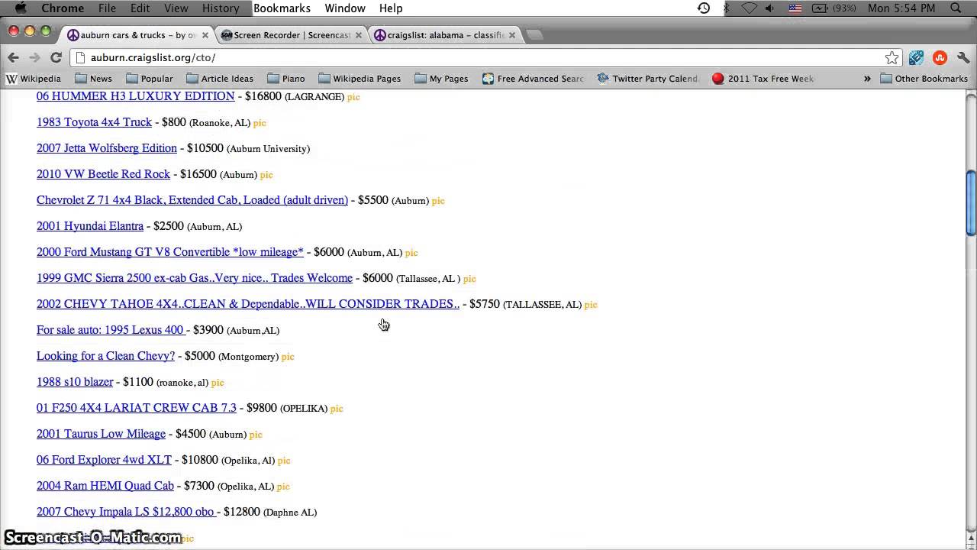Open the My Pages bookmarks folder
The image size is (977, 550).
tap(441, 79)
